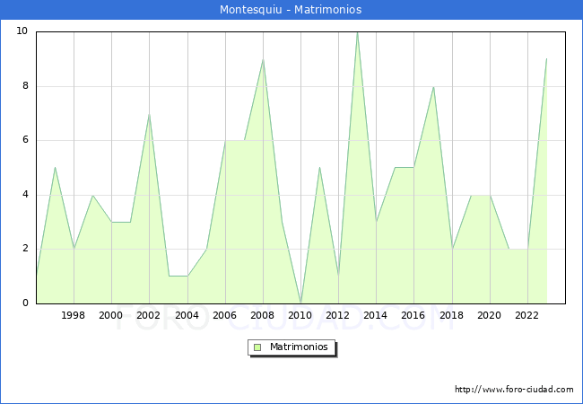Click the 2008 peak data point at 9
This screenshot has height=404, width=583.
click(x=263, y=59)
